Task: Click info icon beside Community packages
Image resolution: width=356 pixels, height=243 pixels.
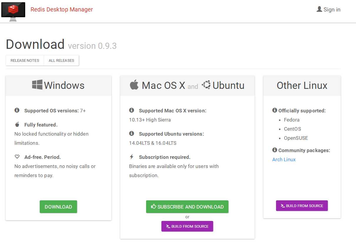Action: coord(275,150)
